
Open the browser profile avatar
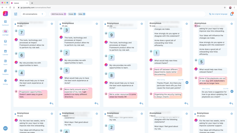click(x=230, y=8)
